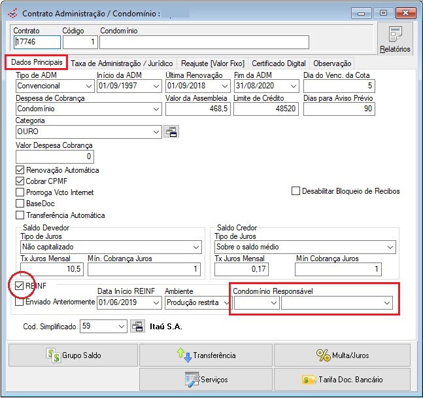Screen dimensions: 423x398
Task: Click the lookup icon next to Categoria
Action: click(x=171, y=132)
